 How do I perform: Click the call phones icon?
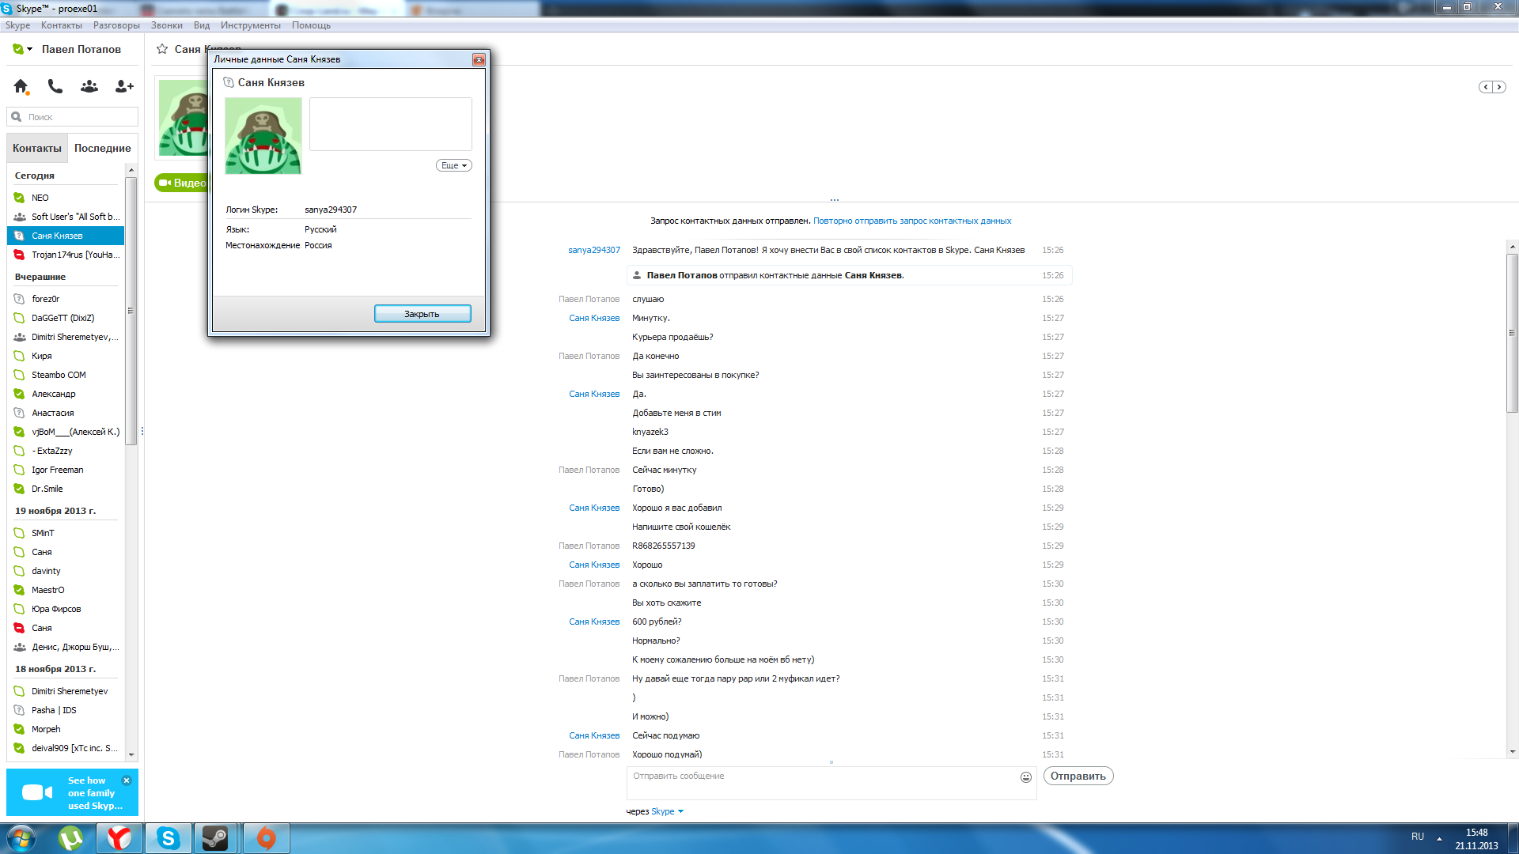55,86
